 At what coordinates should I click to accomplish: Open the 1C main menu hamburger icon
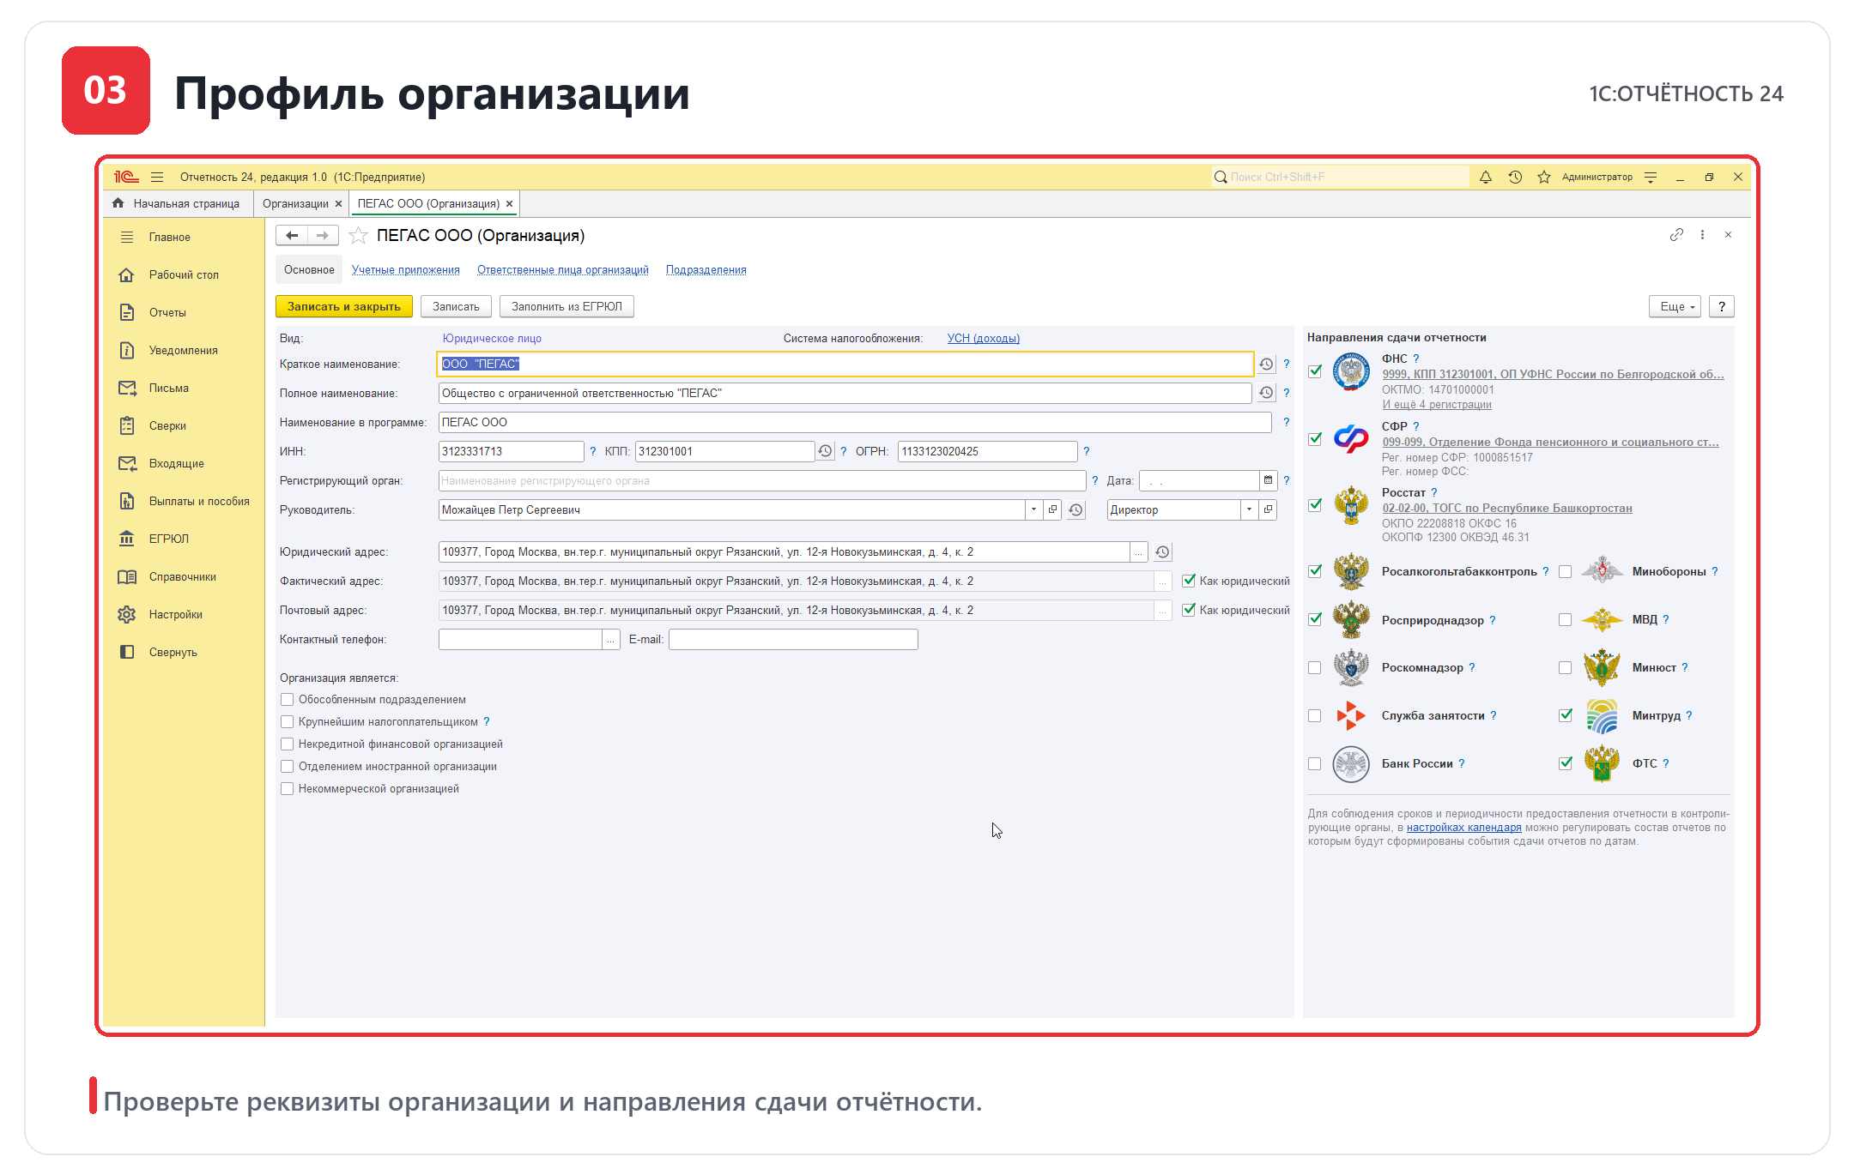157,178
